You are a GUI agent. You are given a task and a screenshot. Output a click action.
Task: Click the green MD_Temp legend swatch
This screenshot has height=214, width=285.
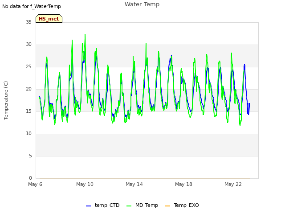[129, 206]
